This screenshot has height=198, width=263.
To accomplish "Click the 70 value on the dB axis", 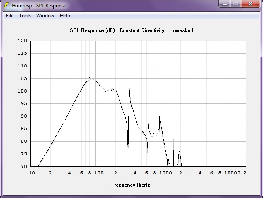I will (24, 166).
